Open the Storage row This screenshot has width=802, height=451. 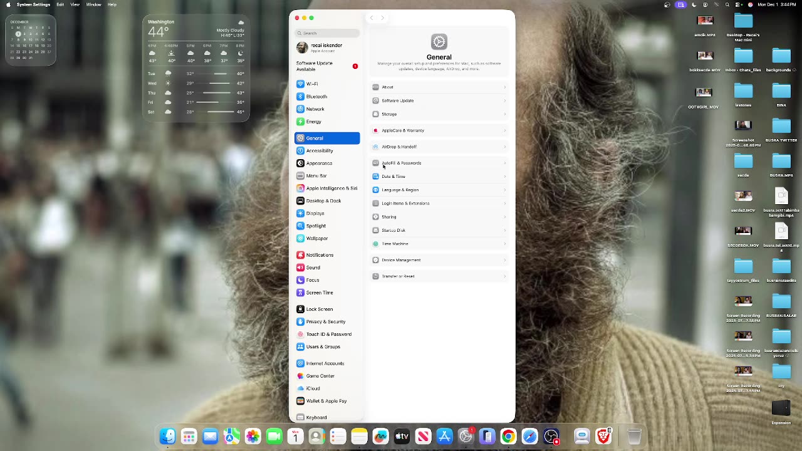point(439,114)
